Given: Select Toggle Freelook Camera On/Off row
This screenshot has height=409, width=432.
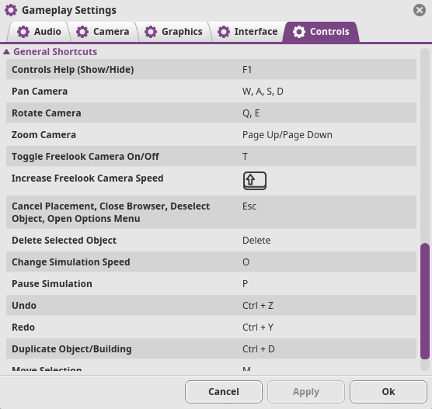Looking at the screenshot, I should pyautogui.click(x=211, y=156).
